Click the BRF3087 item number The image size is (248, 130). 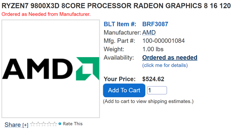pos(155,24)
